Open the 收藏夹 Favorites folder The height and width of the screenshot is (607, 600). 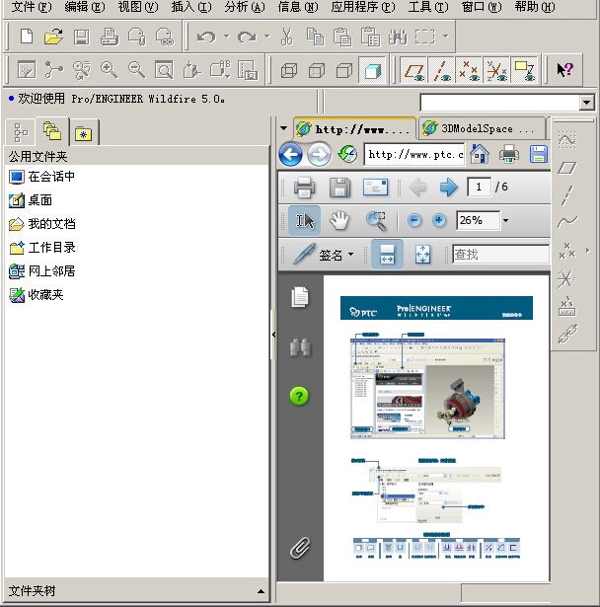pos(36,295)
